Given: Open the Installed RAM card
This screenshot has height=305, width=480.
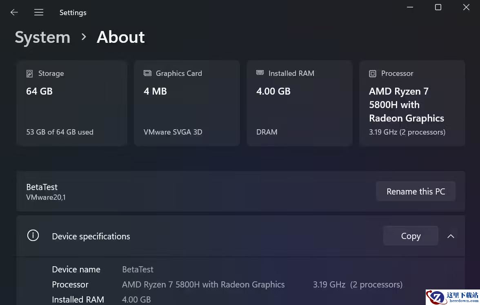Looking at the screenshot, I should click(300, 103).
